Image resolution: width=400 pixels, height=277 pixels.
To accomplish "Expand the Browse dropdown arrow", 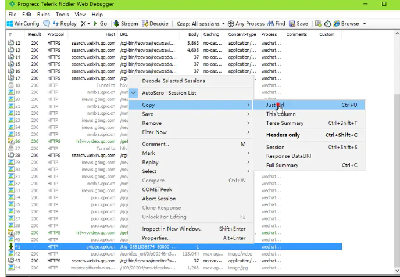I will [365, 24].
